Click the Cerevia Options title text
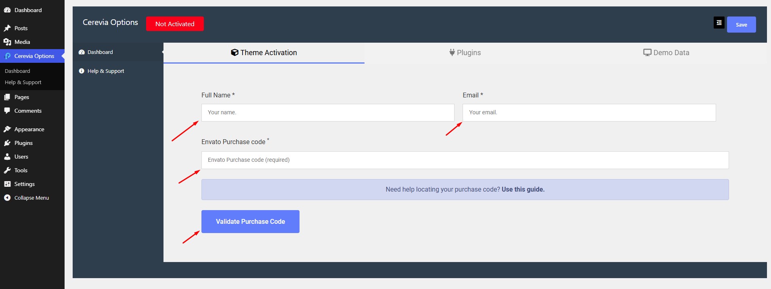This screenshot has width=771, height=289. pyautogui.click(x=110, y=23)
